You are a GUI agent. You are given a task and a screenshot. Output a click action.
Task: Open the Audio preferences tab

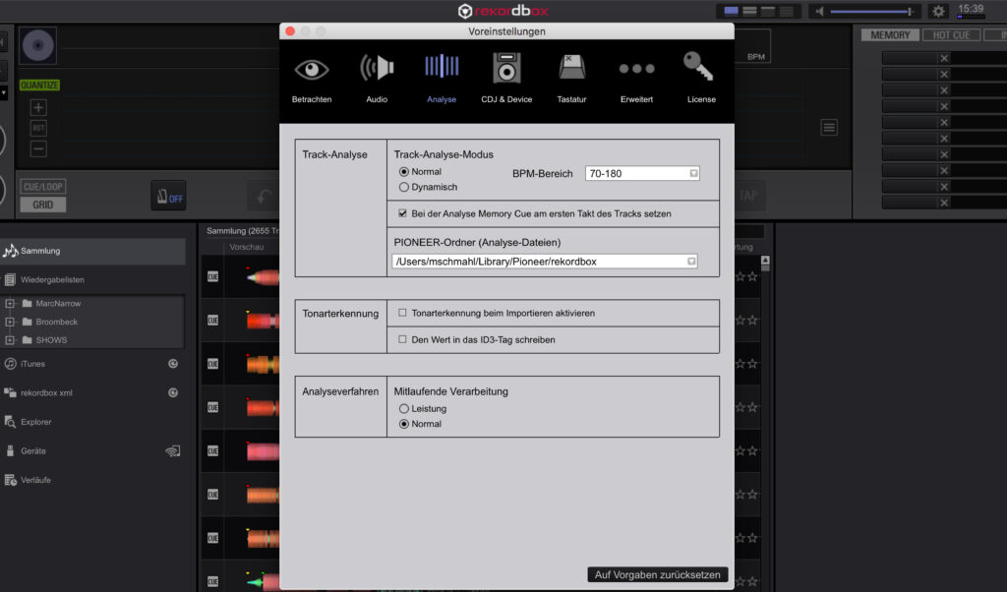377,79
